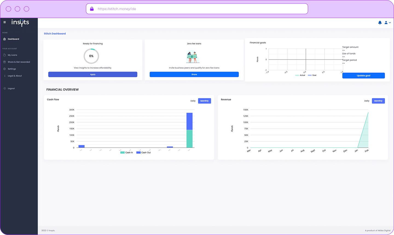Click the Logout arrow icon

(x=4, y=88)
